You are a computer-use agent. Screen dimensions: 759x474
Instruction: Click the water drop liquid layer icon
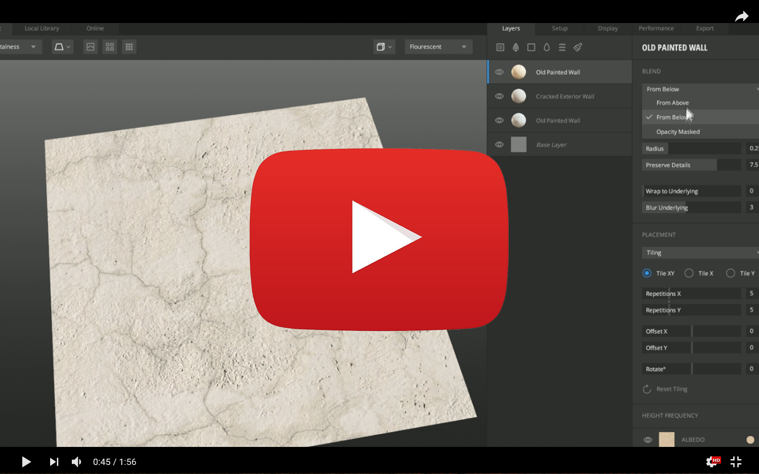pos(547,47)
